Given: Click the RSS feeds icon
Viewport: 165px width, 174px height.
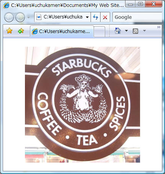Looking at the screenshot, I should (135, 31).
